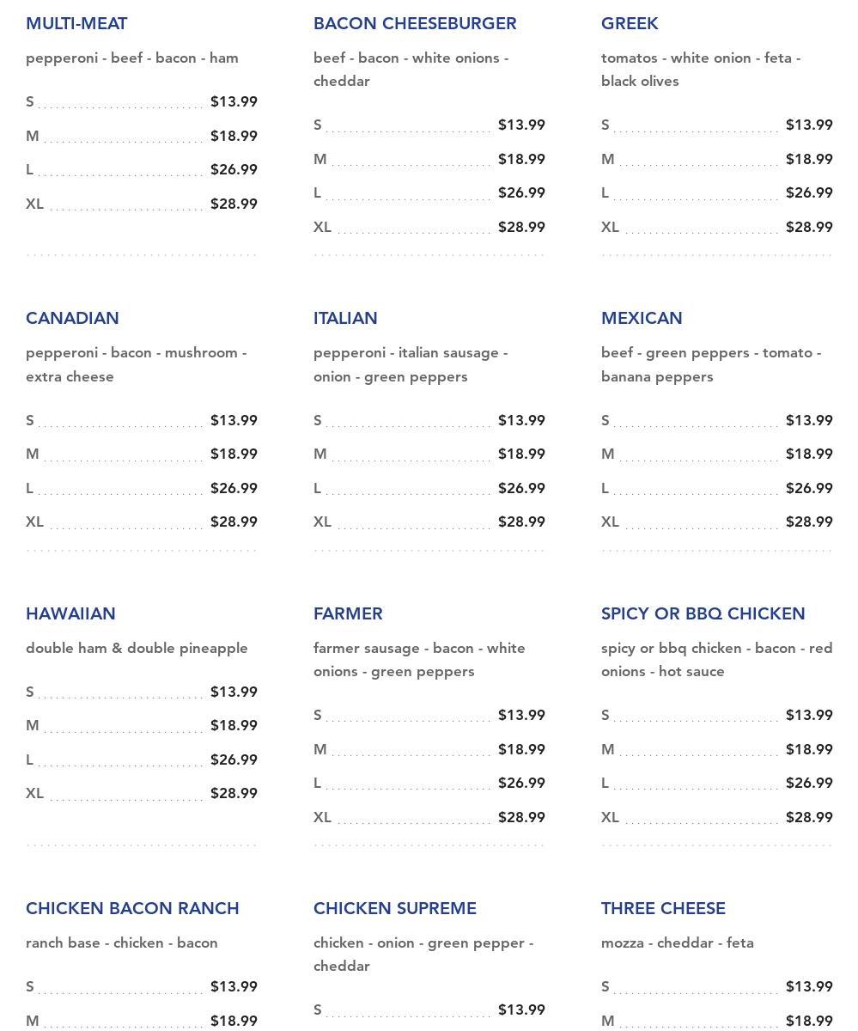
Task: Open the GREEK pizza heading
Action: point(630,24)
